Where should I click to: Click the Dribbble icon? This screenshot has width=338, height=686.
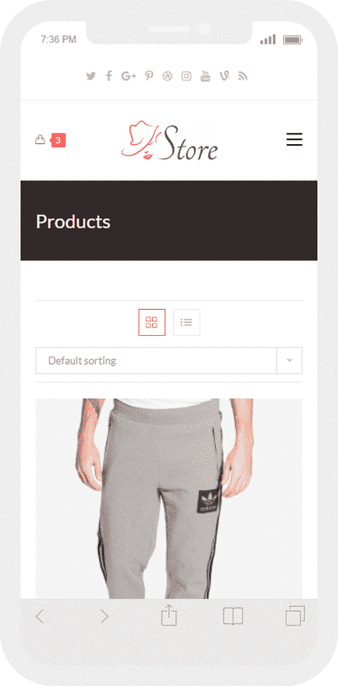click(x=167, y=76)
